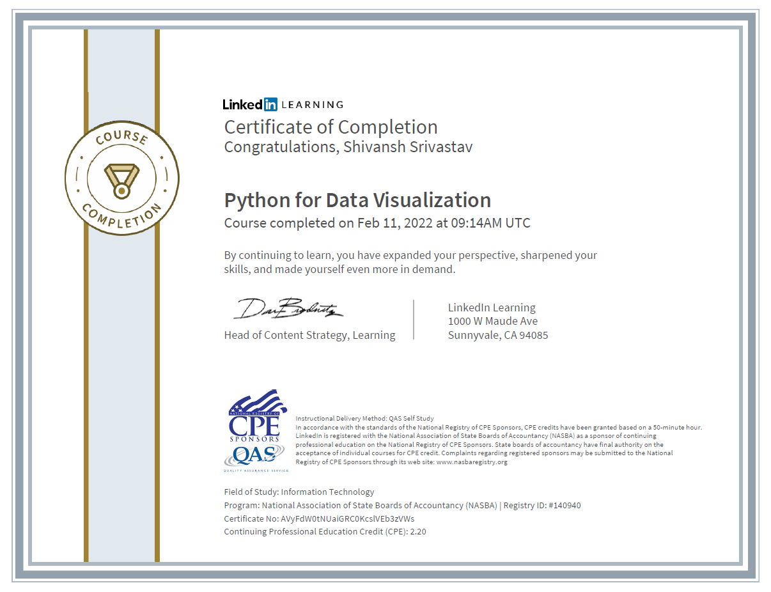Select the 'Head of Content Strategy, Learning' title
The width and height of the screenshot is (771, 592).
(x=309, y=334)
